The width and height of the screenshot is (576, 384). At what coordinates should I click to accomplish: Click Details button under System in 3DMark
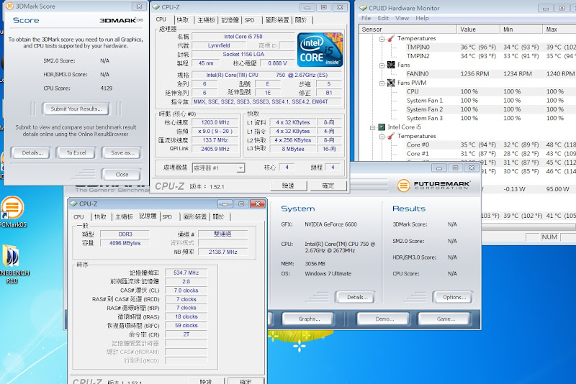pyautogui.click(x=356, y=298)
